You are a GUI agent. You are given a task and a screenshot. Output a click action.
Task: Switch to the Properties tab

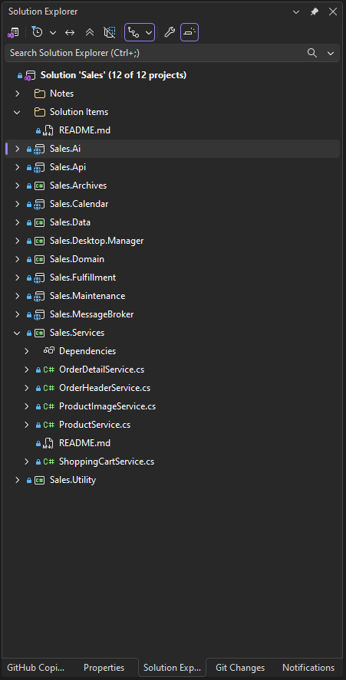tap(104, 668)
